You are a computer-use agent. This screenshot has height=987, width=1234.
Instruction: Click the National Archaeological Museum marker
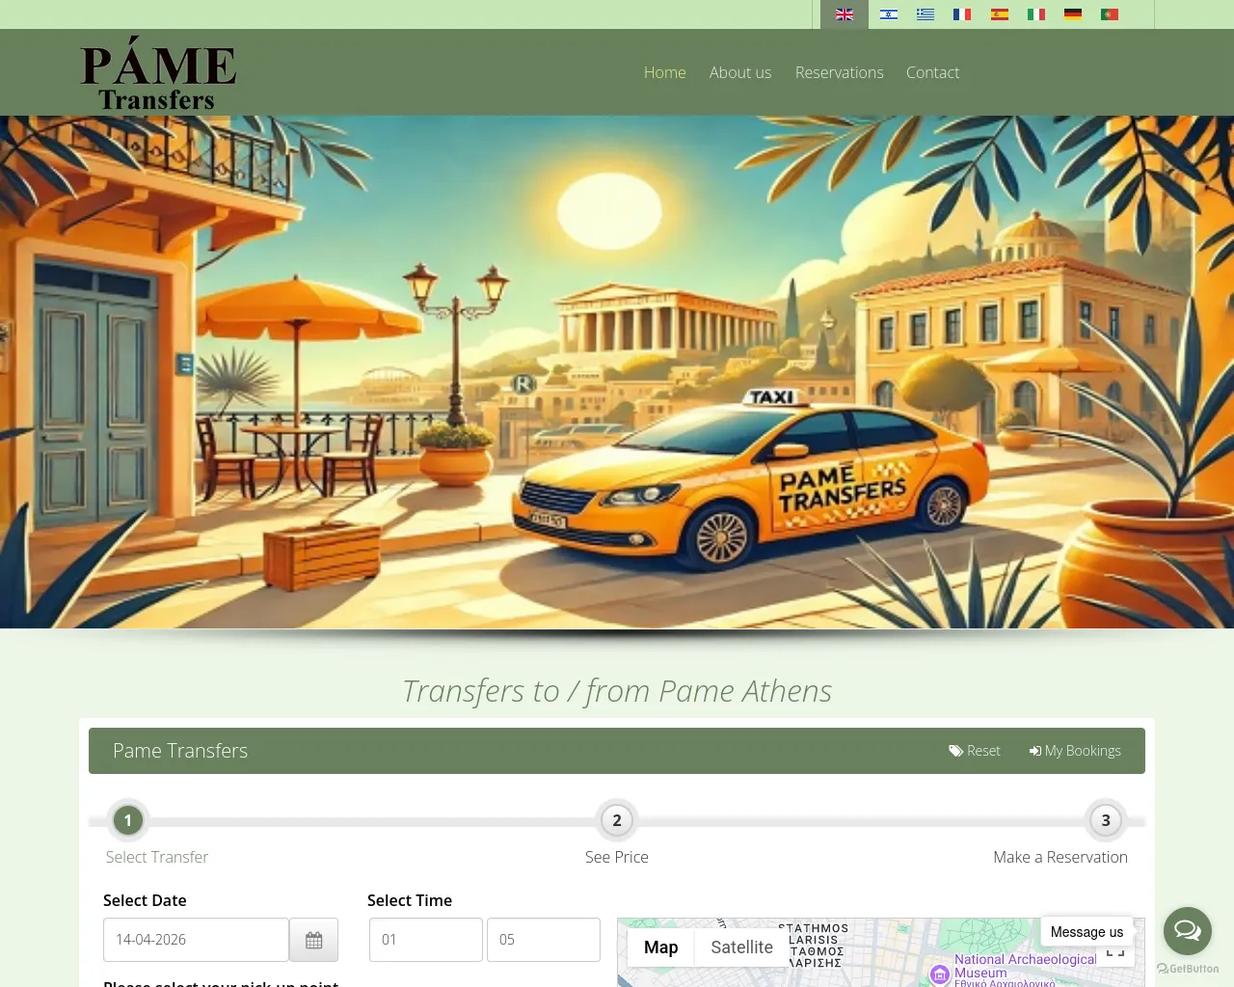point(939,975)
